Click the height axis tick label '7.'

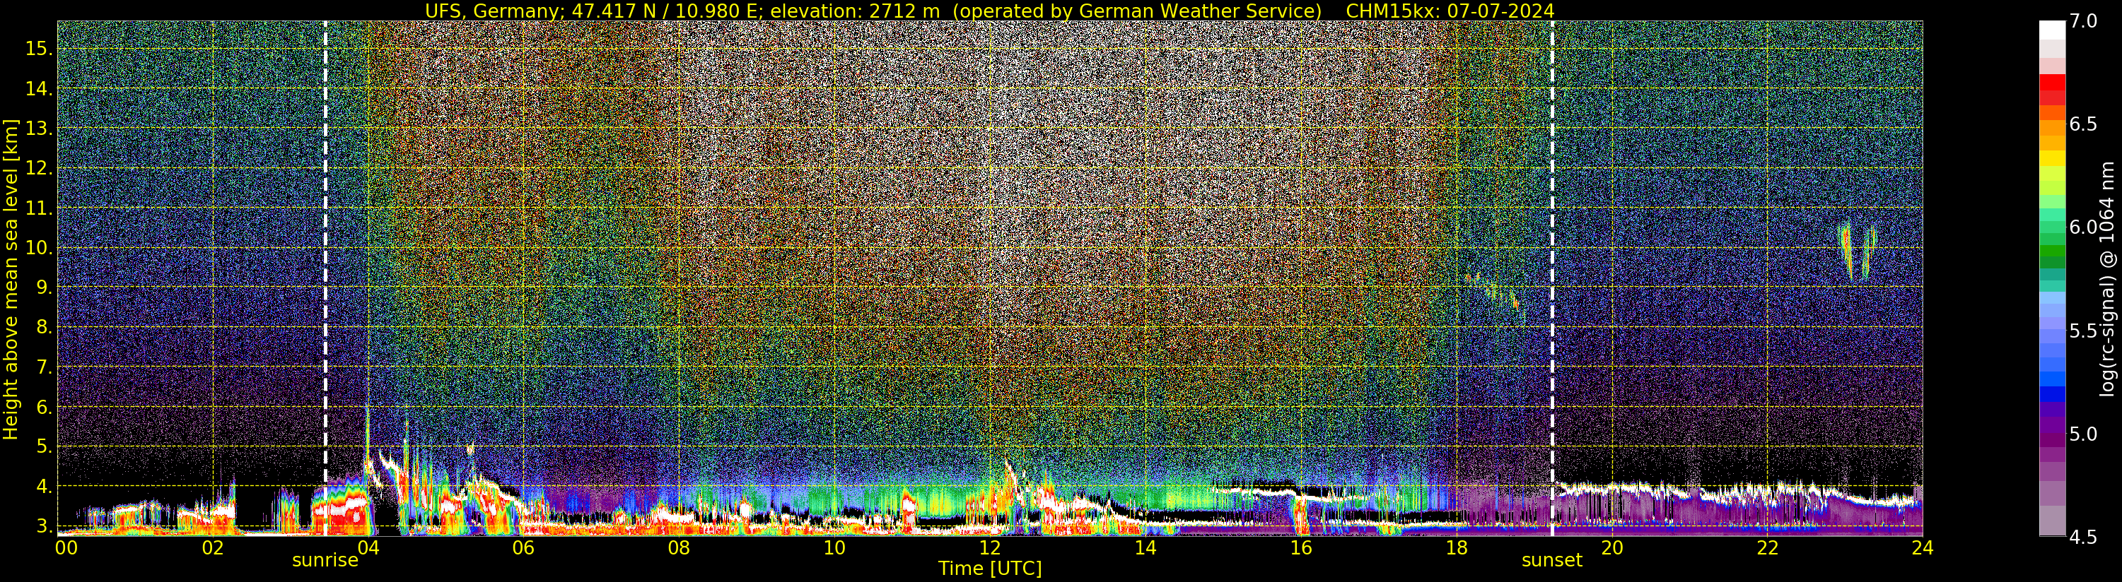tap(45, 367)
